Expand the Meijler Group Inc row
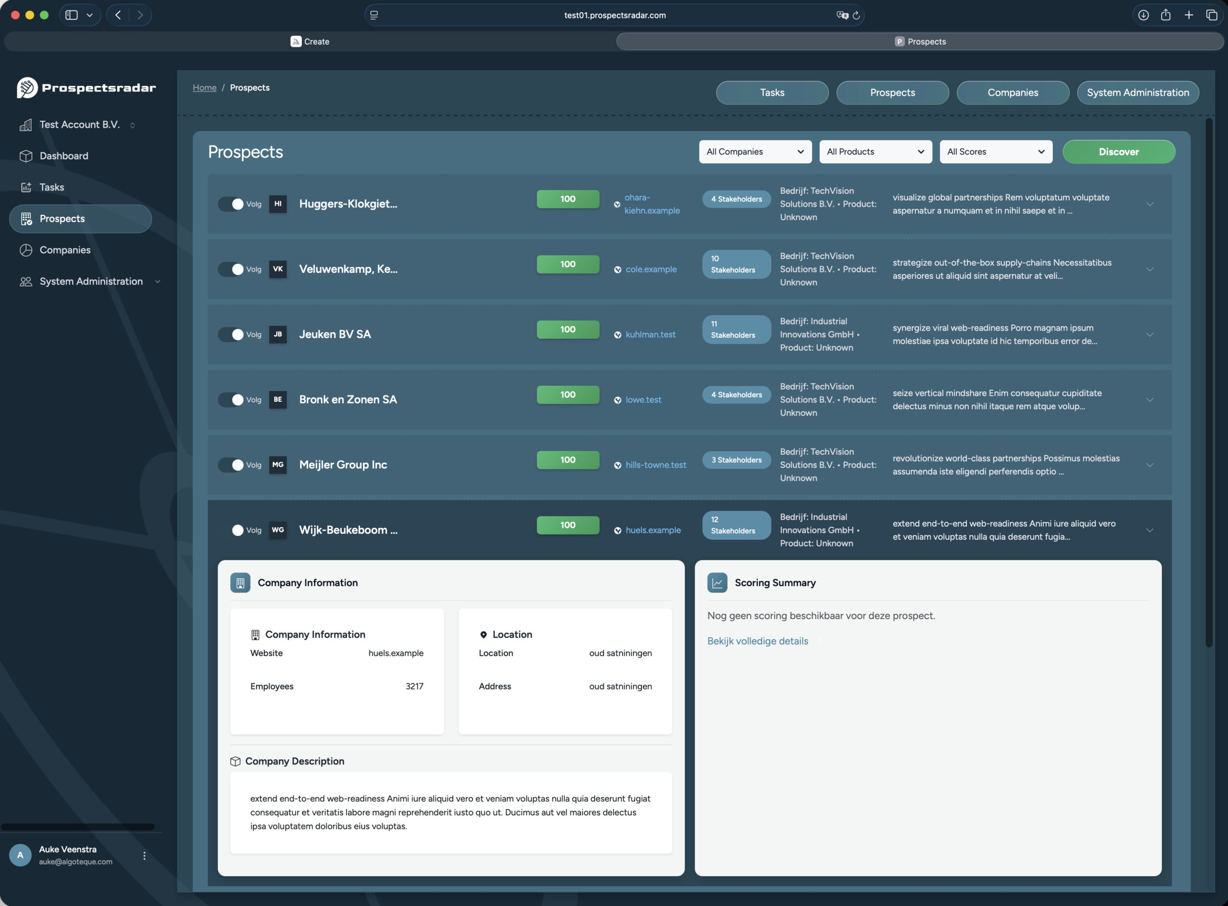1228x906 pixels. tap(1149, 465)
